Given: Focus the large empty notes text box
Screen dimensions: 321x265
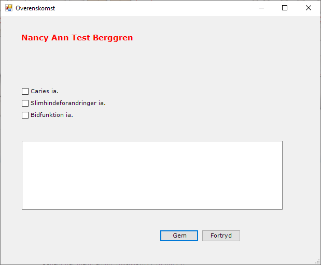Looking at the screenshot, I should 152,175.
